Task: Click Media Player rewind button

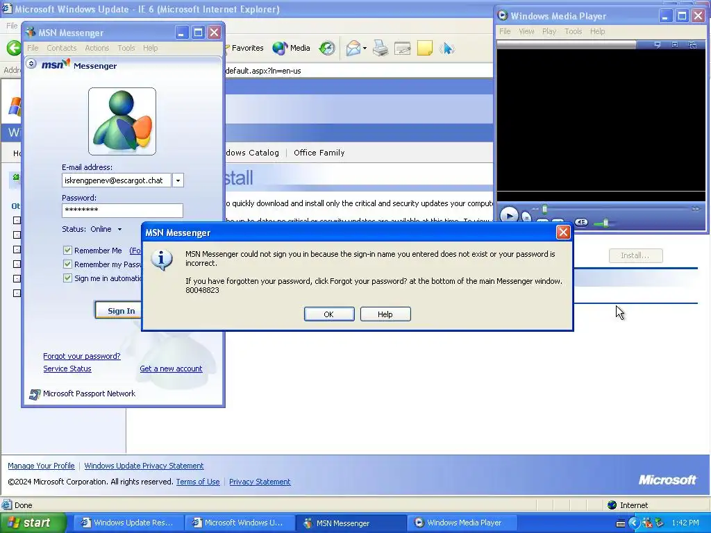Action: pos(535,209)
